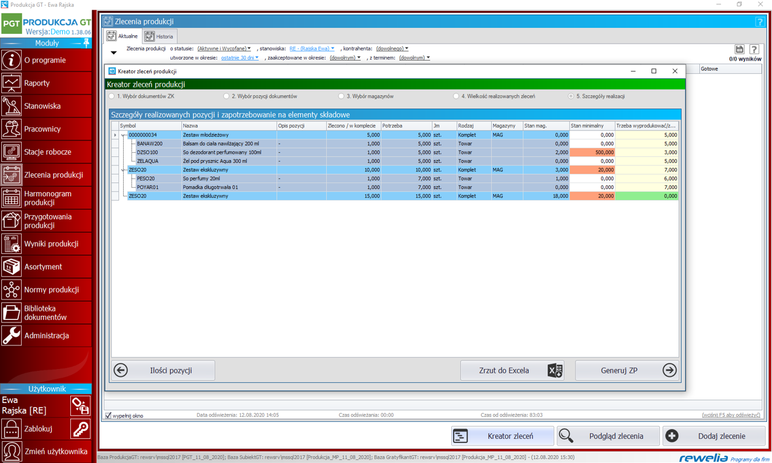Open the status dropdown 'Aktywne i Wycofane'

point(224,48)
